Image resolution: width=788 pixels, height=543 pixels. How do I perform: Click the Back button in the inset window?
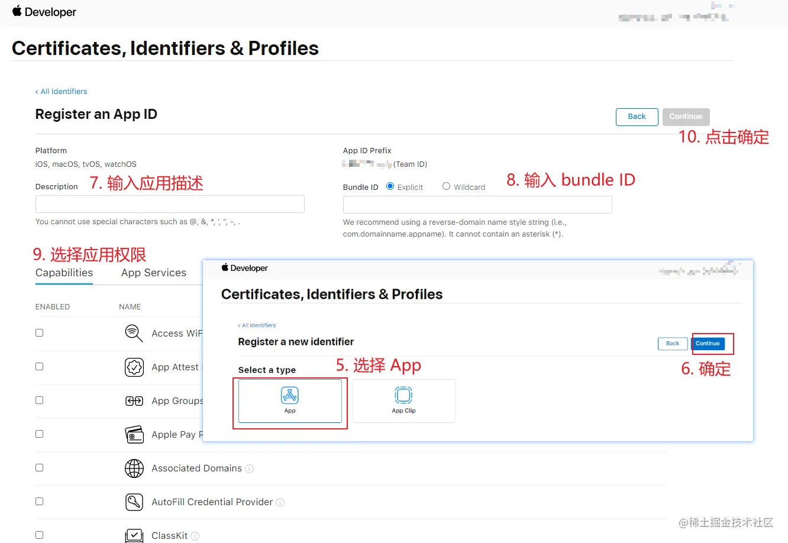pos(673,344)
